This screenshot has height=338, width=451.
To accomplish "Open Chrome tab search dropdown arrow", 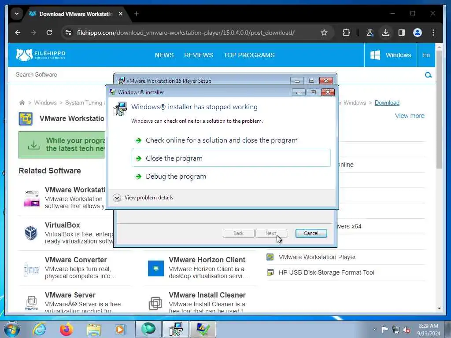I will [x=17, y=14].
